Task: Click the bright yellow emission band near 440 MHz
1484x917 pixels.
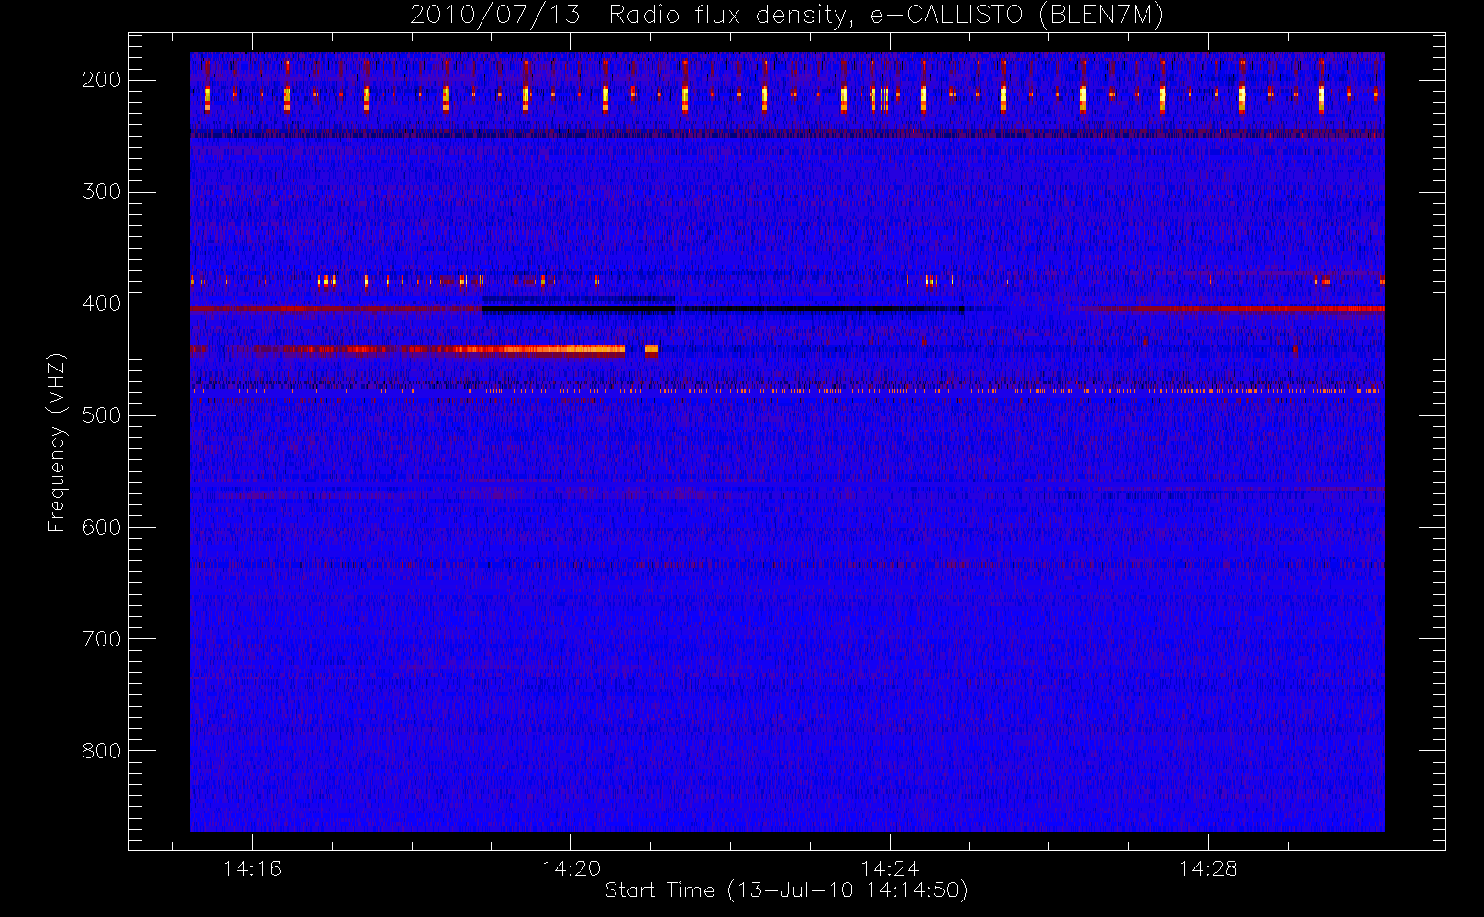Action: [x=541, y=348]
